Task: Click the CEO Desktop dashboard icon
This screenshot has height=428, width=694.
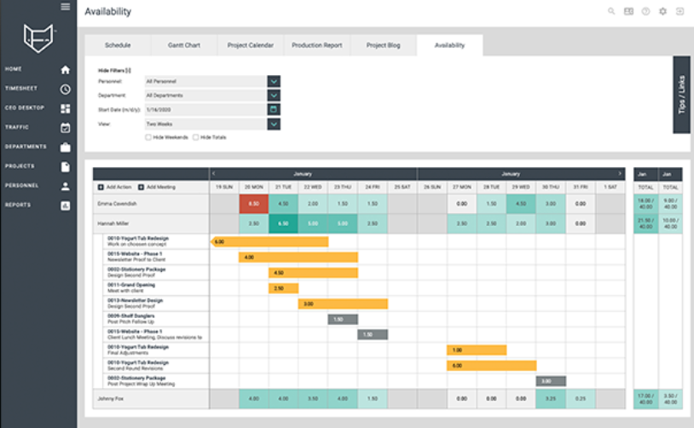Action: click(66, 108)
